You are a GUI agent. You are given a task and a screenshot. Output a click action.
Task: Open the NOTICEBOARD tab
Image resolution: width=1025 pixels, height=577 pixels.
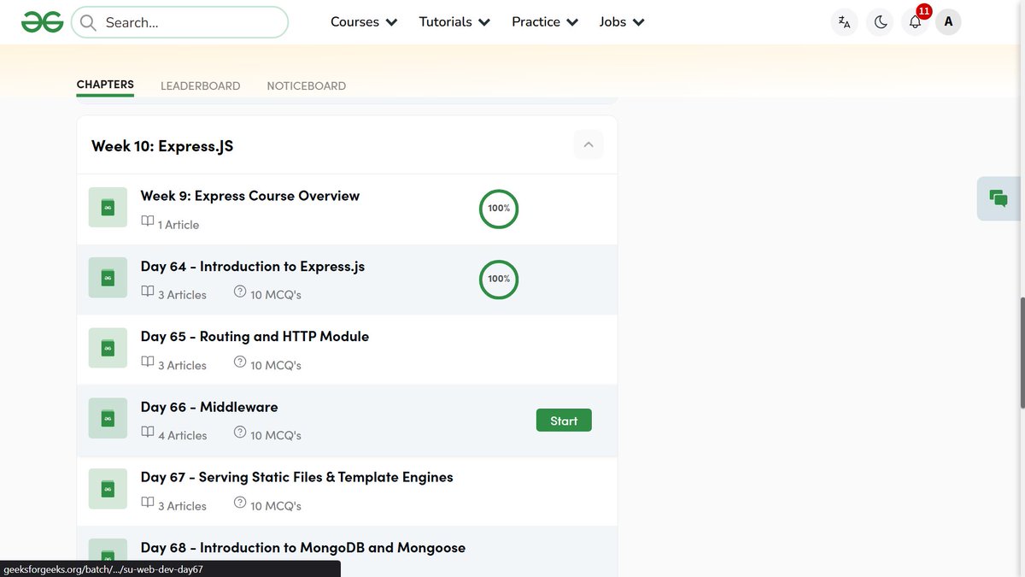click(306, 85)
